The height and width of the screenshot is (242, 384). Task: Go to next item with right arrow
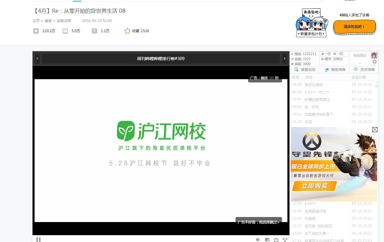(x=285, y=59)
